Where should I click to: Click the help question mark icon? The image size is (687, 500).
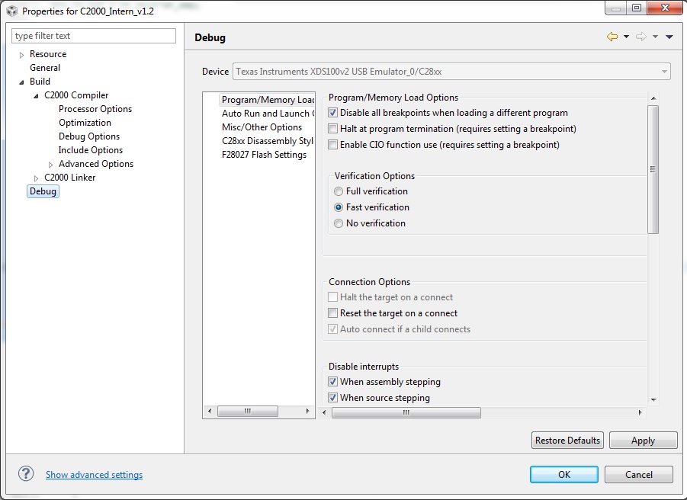click(24, 474)
